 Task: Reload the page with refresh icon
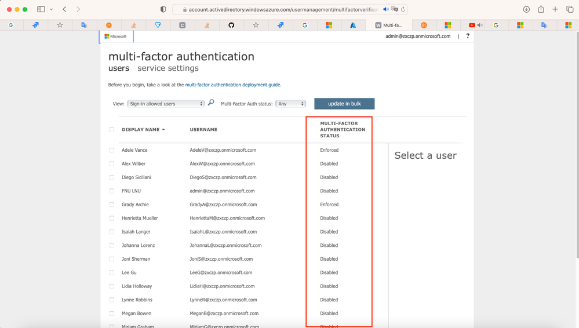click(403, 9)
